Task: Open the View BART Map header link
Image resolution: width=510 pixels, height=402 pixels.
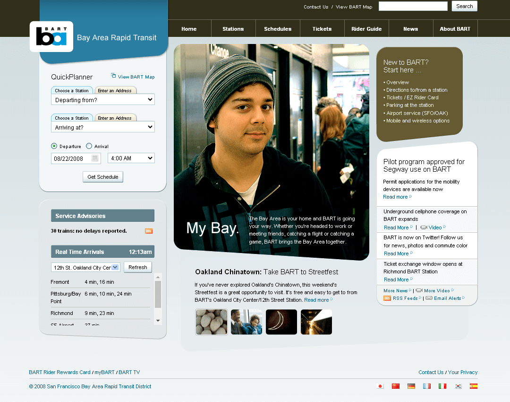Action: pos(354,7)
